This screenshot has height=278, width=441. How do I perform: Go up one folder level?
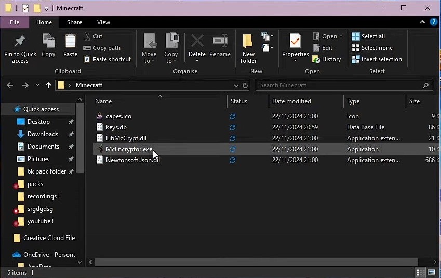pyautogui.click(x=48, y=85)
